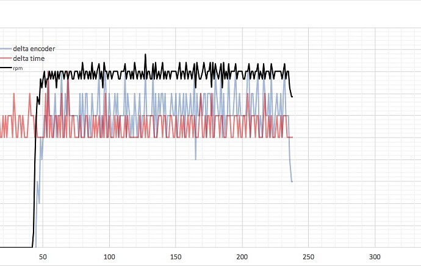Image resolution: width=421 pixels, height=266 pixels.
Task: Click the end point of the black rpm line
Action: click(x=292, y=97)
